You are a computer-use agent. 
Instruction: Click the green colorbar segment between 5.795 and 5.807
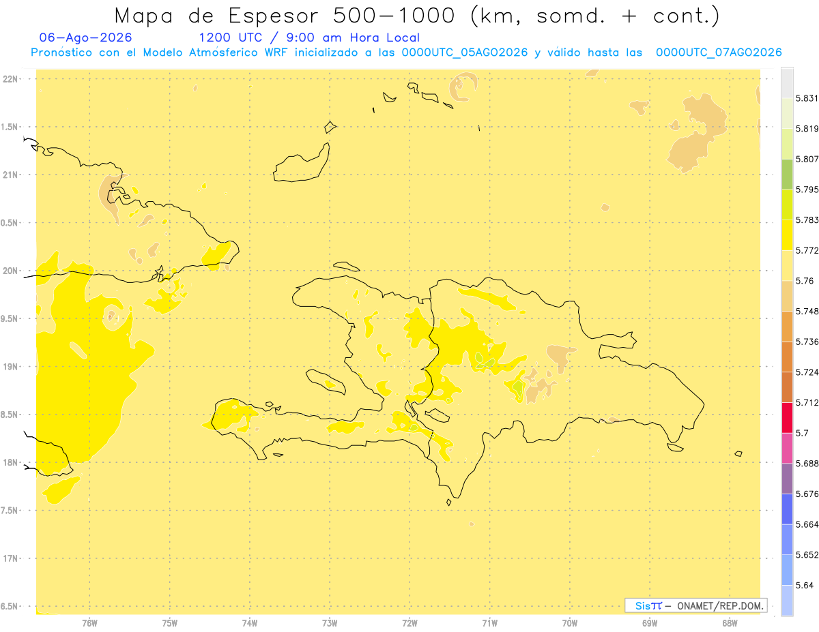click(787, 174)
